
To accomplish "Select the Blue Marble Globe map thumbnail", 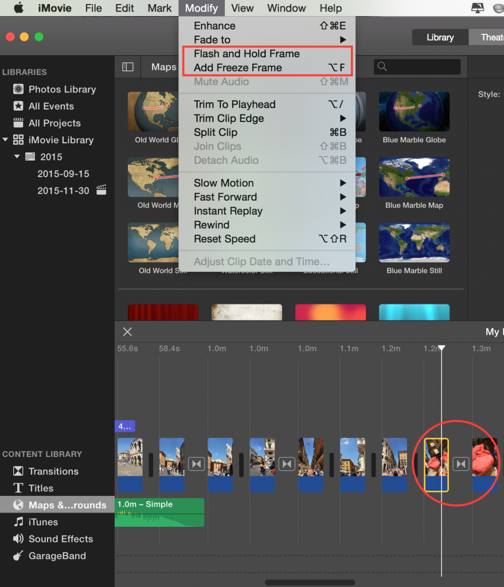I will tap(414, 112).
